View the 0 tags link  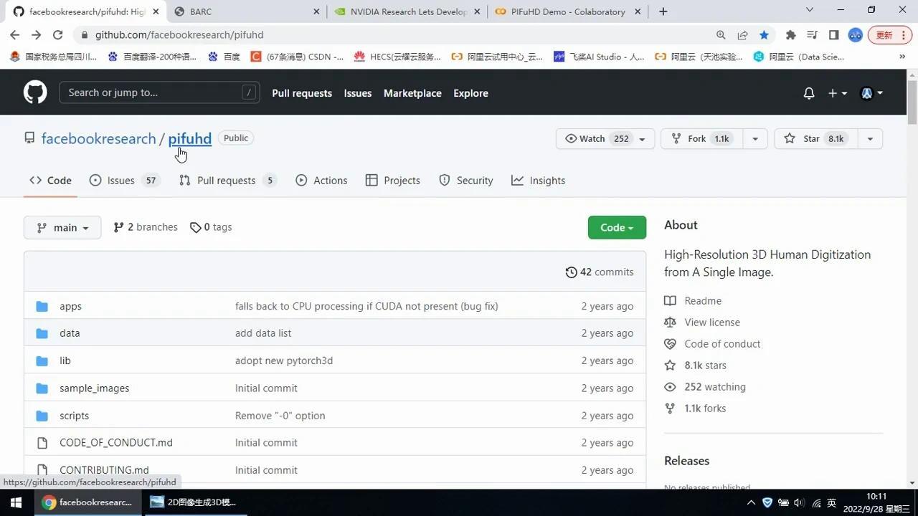click(x=211, y=227)
